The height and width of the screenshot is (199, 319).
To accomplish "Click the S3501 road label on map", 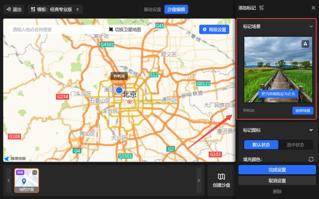I will pos(125,156).
